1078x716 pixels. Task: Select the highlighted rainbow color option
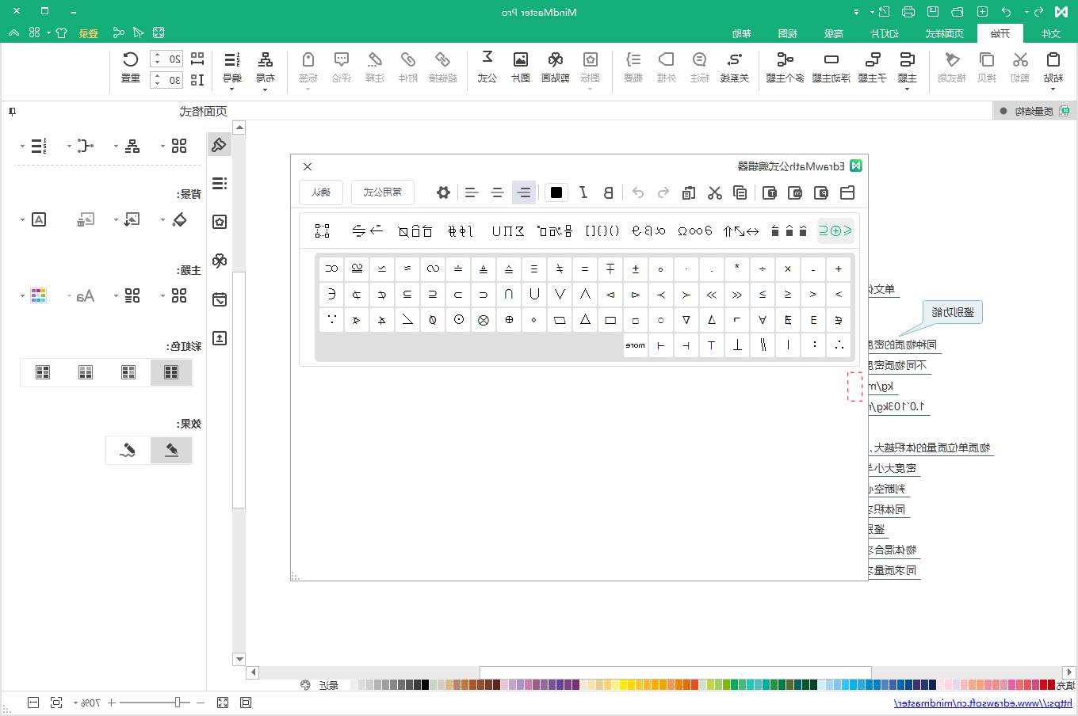point(171,372)
